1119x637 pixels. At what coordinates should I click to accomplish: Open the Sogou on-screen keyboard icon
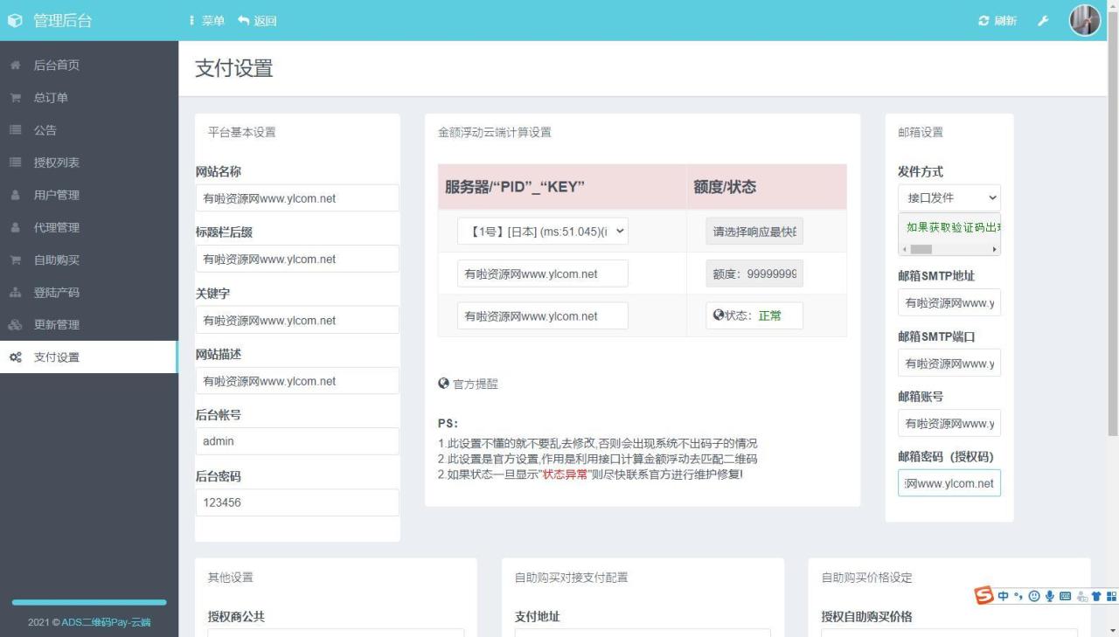[x=1064, y=596]
